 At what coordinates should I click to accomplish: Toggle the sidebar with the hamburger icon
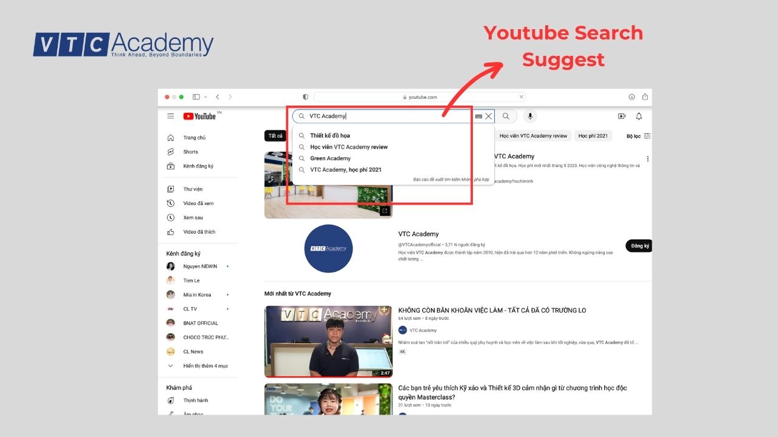click(x=171, y=116)
